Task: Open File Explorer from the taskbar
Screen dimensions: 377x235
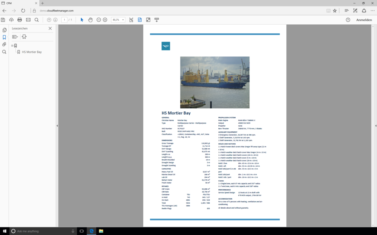Action: tap(101, 231)
